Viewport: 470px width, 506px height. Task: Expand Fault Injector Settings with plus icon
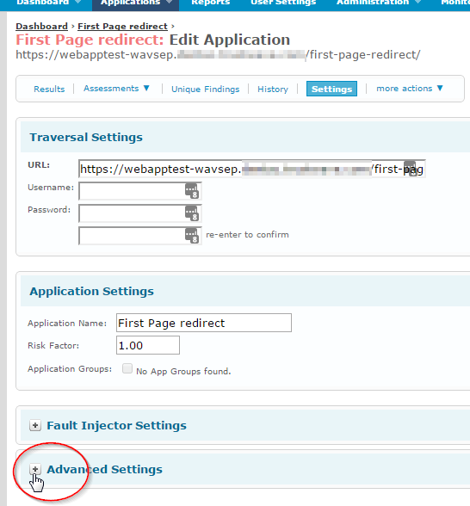point(35,425)
